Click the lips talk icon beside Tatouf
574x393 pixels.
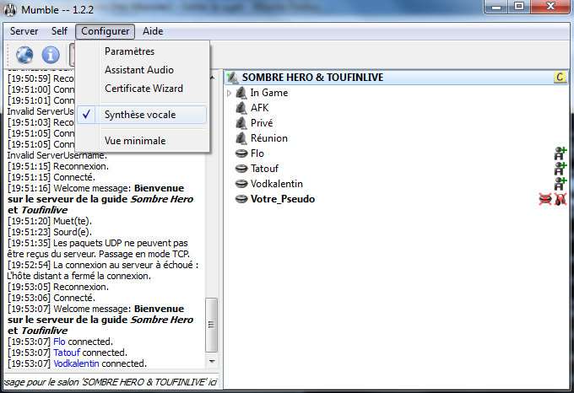point(241,169)
